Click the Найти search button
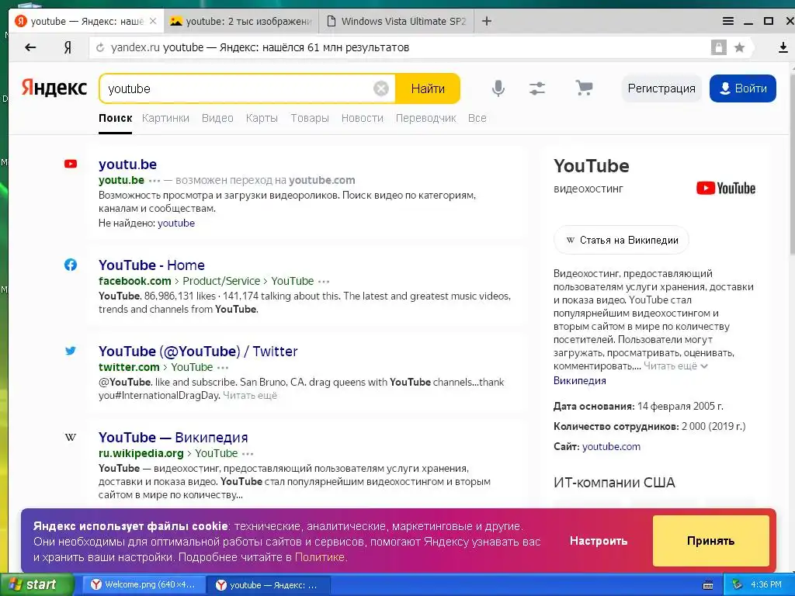 (x=428, y=88)
